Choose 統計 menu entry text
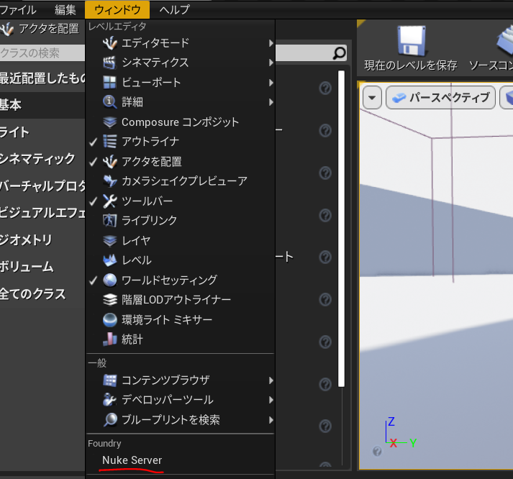The image size is (513, 479). click(132, 339)
